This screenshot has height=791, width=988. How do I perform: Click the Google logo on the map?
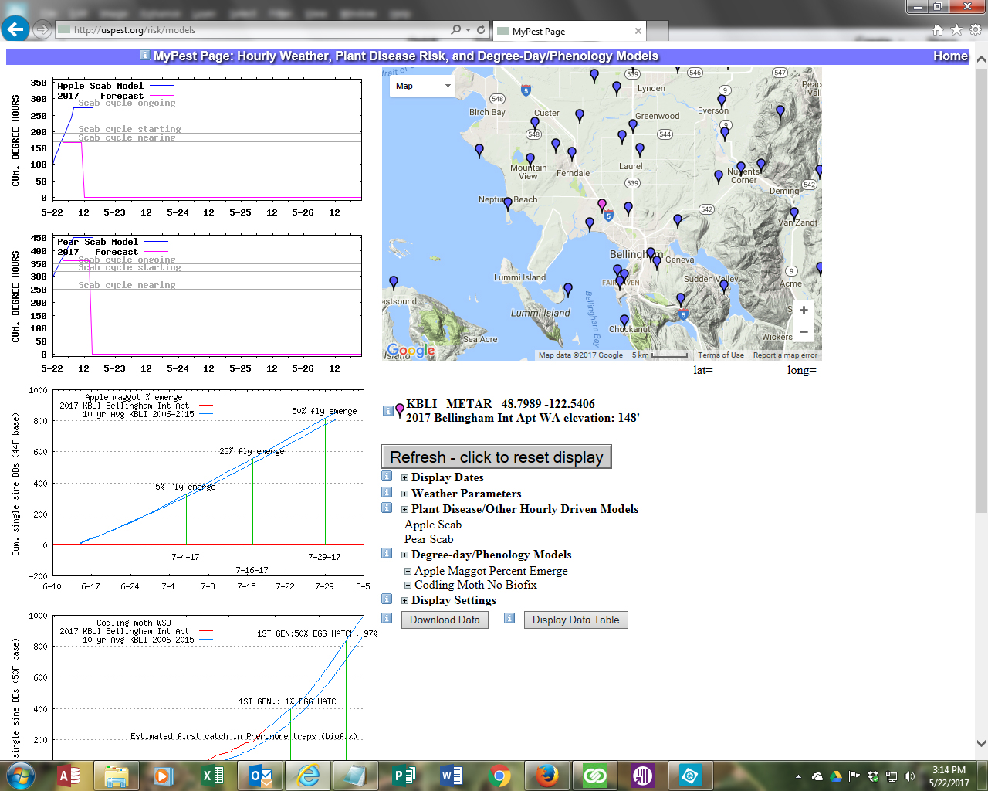tap(411, 350)
